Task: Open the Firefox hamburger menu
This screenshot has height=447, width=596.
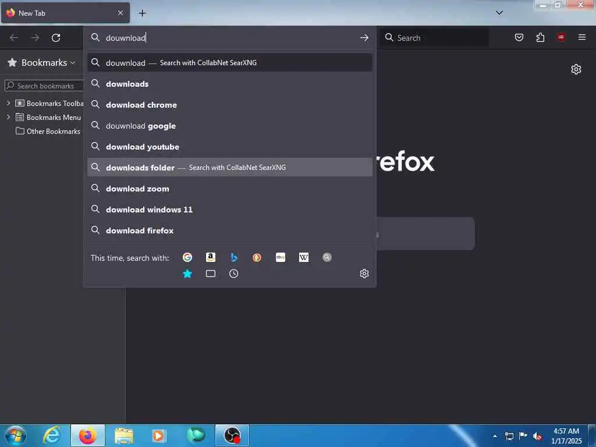Action: click(582, 37)
